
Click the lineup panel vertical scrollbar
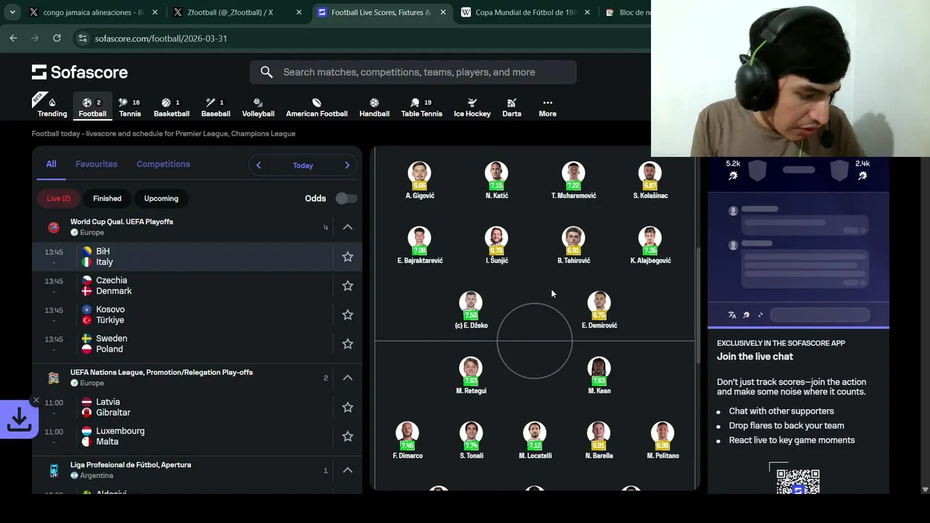[x=698, y=305]
